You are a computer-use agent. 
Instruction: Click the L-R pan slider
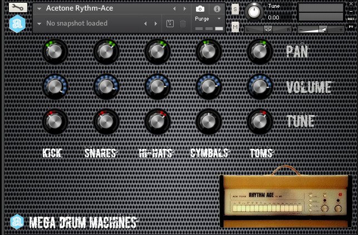(268, 29)
